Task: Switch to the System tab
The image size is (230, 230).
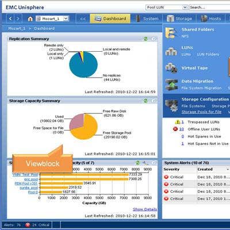Action: [147, 18]
